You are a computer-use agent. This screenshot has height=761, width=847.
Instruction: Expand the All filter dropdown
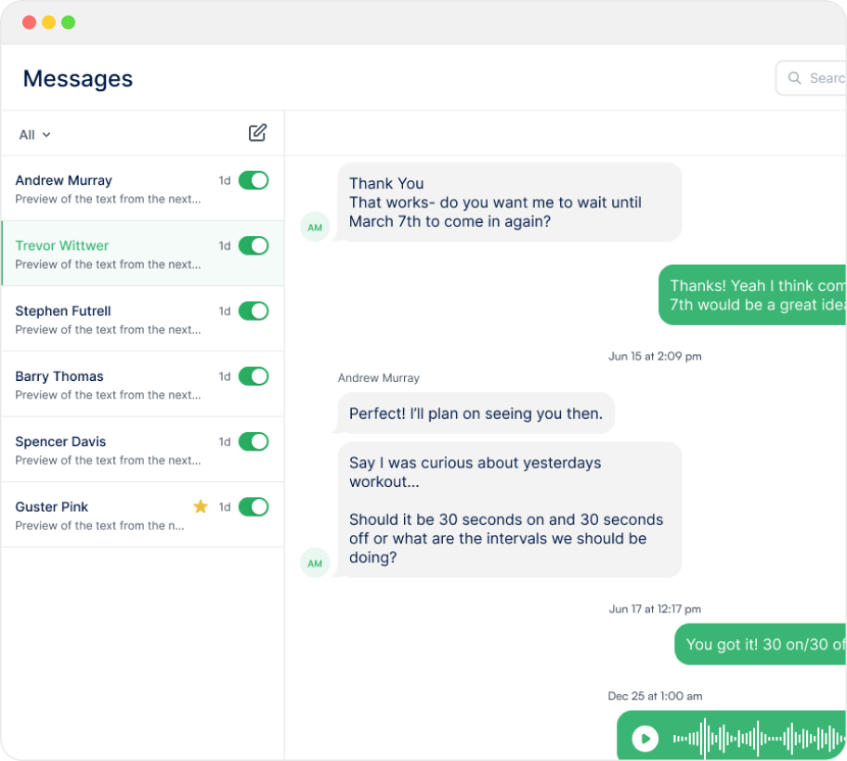click(35, 135)
